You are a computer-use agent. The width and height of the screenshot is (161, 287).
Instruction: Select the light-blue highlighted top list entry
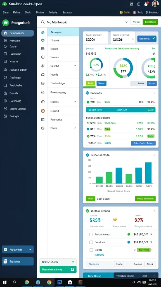[x=63, y=33]
